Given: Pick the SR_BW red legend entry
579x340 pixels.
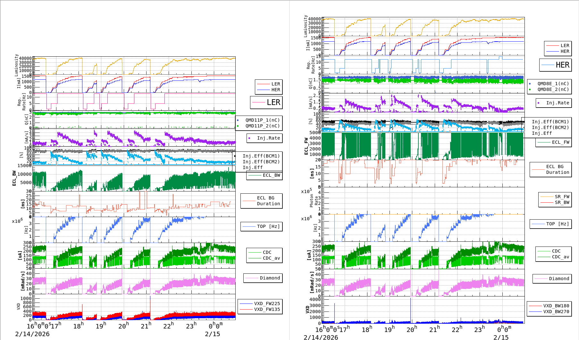Looking at the screenshot, I should coord(562,202).
